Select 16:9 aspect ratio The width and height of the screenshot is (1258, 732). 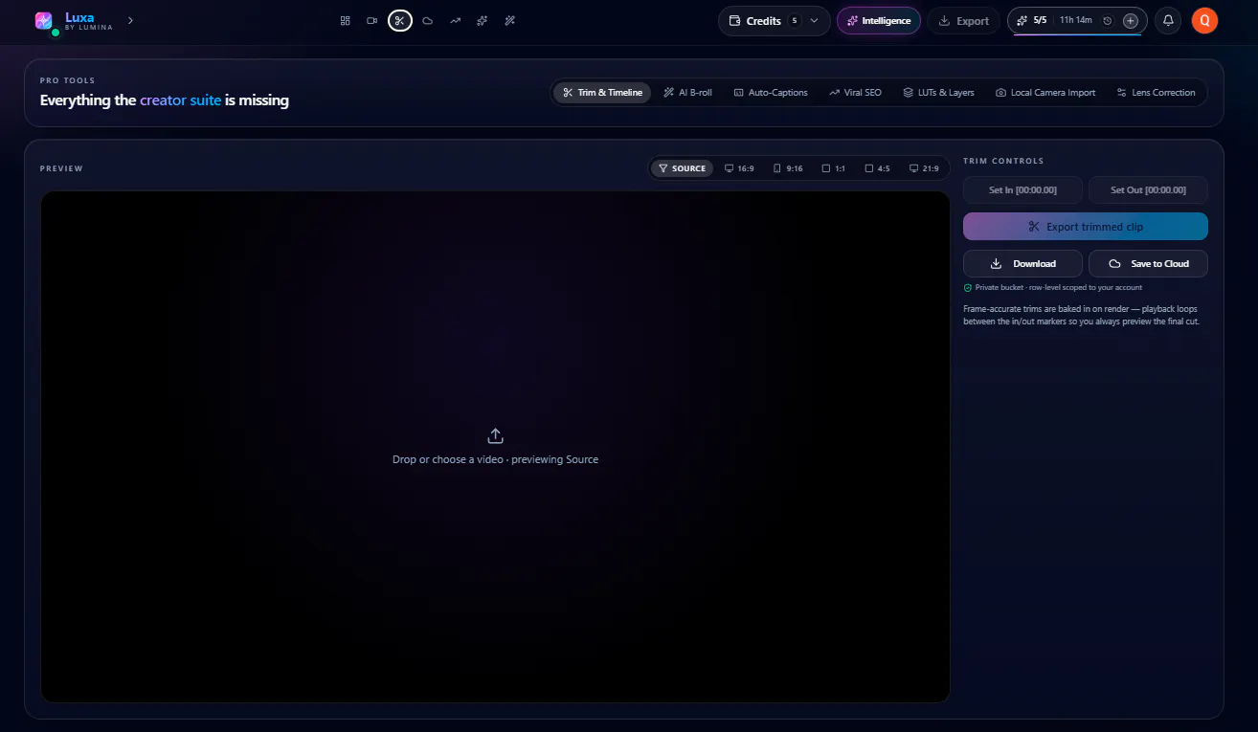point(739,168)
